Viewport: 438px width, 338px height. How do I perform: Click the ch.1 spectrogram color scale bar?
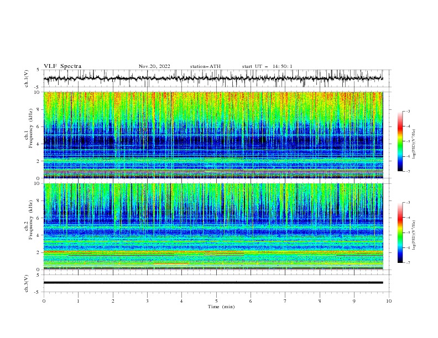pyautogui.click(x=400, y=141)
